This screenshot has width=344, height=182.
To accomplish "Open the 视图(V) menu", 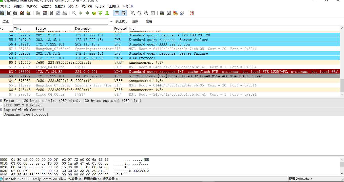I will [x=32, y=6].
